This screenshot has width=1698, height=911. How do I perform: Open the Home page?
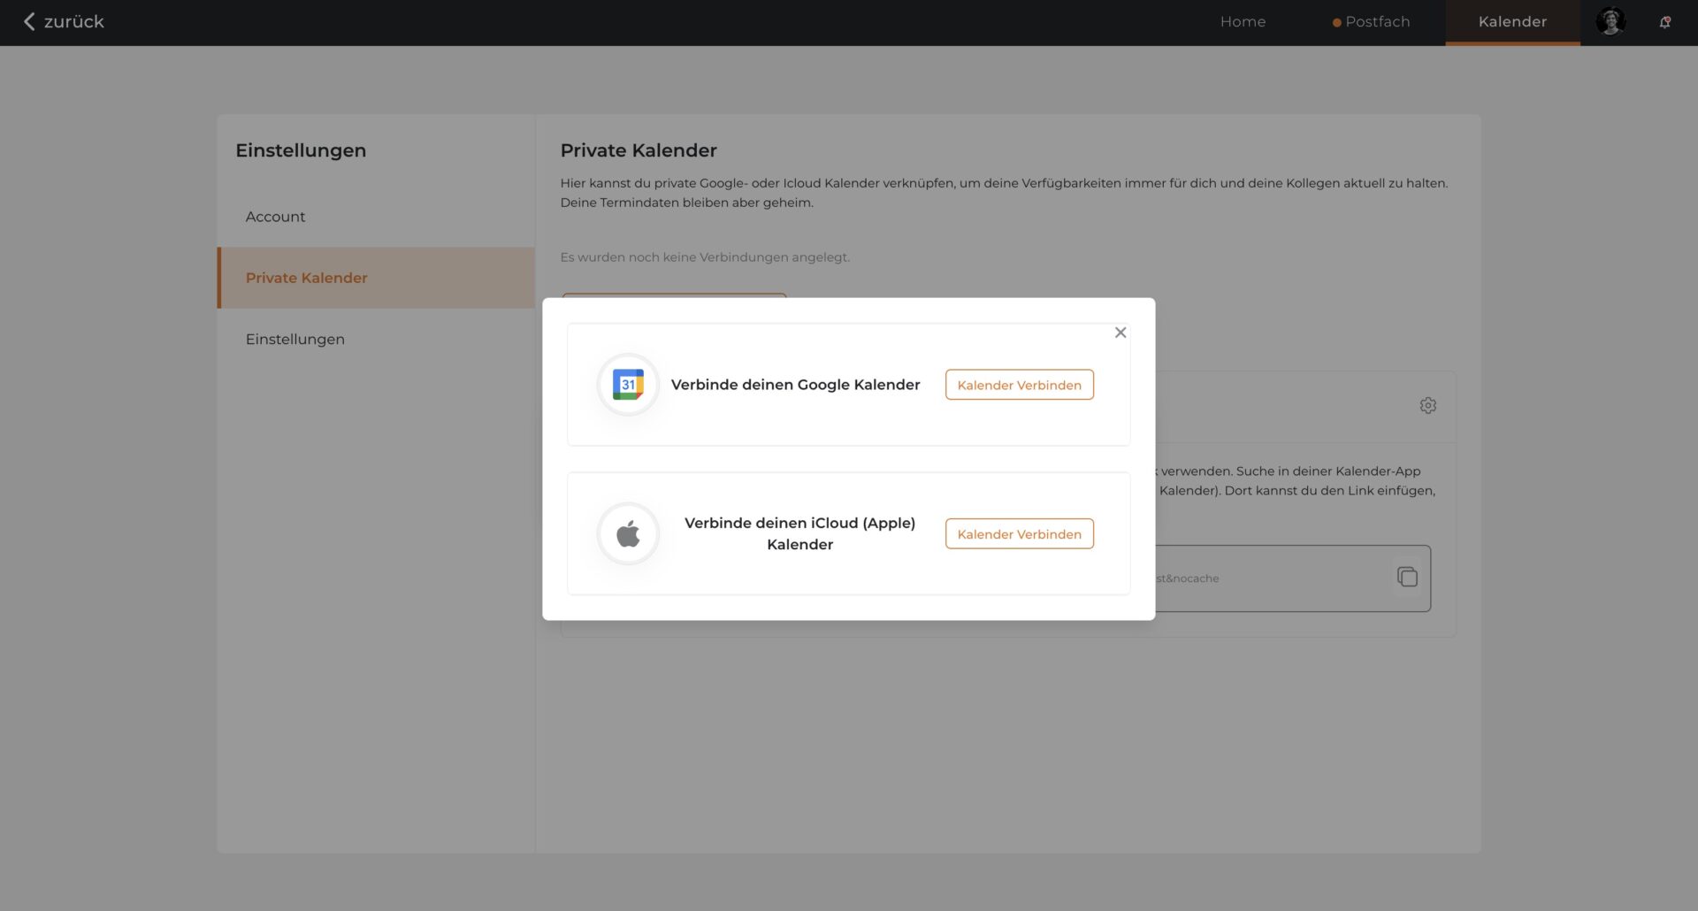1243,22
